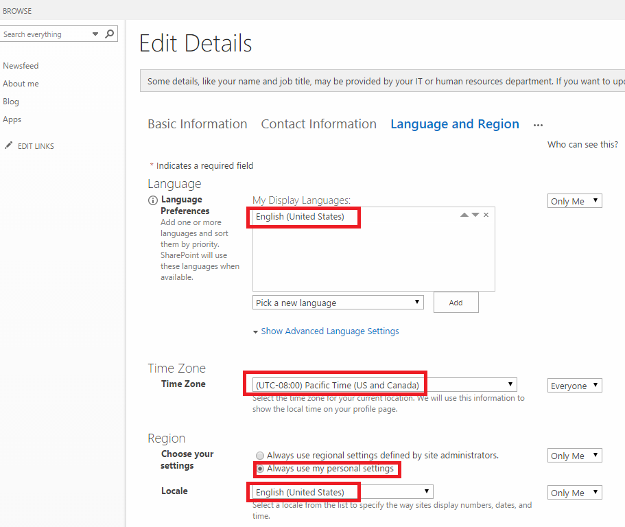Open the Locale dropdown
The height and width of the screenshot is (527, 625).
click(343, 492)
